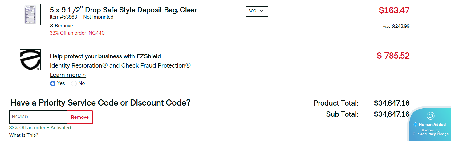Click the Help protect your business heading

[x=105, y=56]
